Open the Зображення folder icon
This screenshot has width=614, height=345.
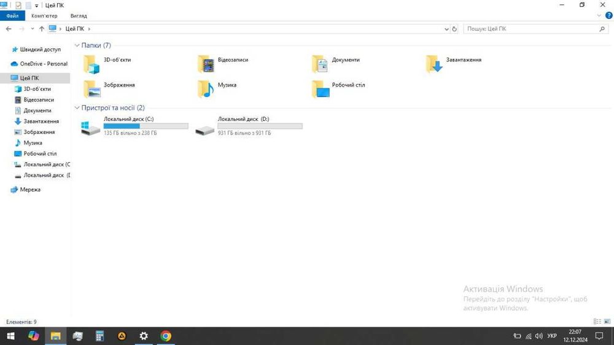click(91, 89)
